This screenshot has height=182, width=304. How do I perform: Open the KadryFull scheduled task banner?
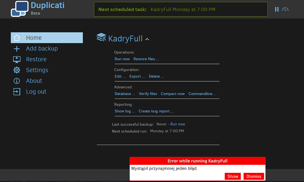pos(181,9)
